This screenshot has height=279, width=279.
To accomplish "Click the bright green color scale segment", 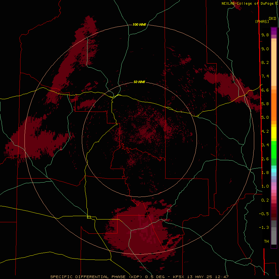I will click(274, 150).
